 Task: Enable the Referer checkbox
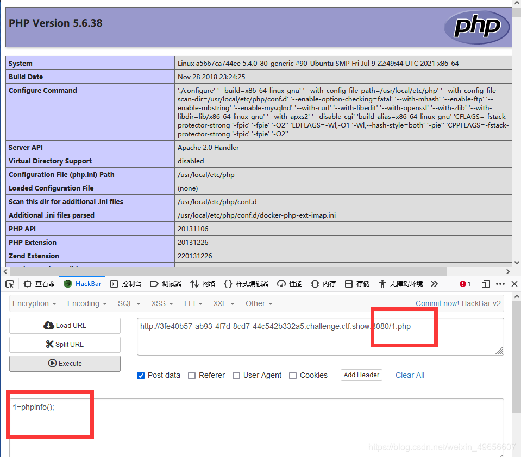tap(192, 376)
